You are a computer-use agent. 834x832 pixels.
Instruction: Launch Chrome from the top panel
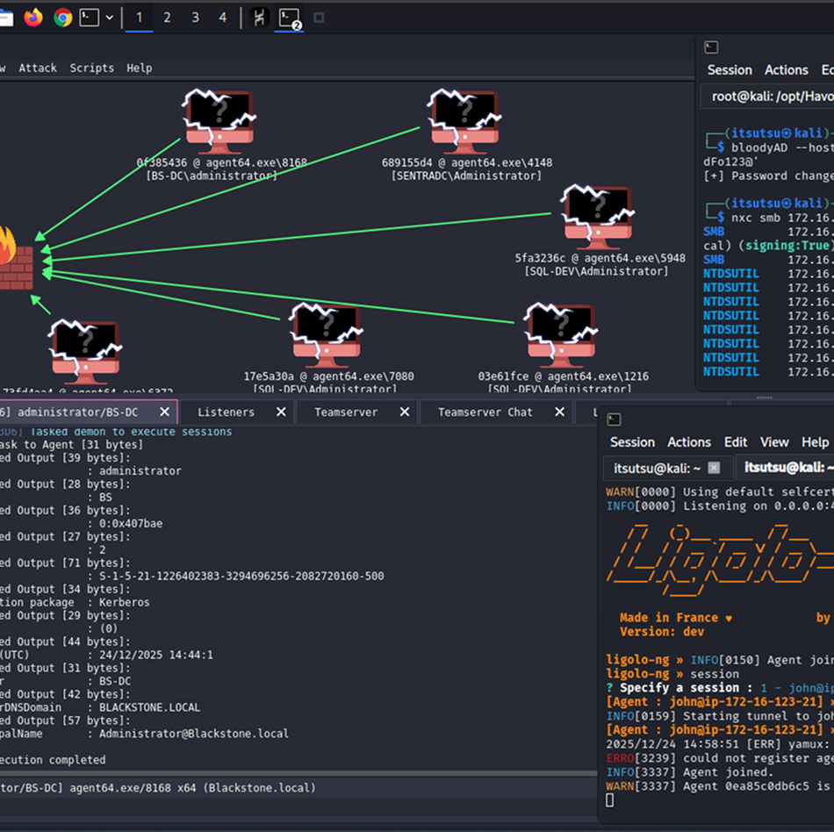point(62,18)
